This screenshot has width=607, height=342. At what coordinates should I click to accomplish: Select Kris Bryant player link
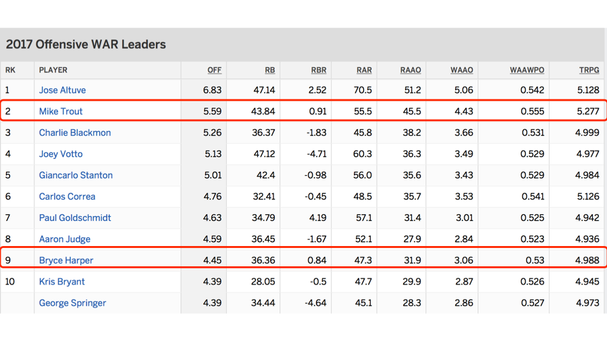click(61, 282)
